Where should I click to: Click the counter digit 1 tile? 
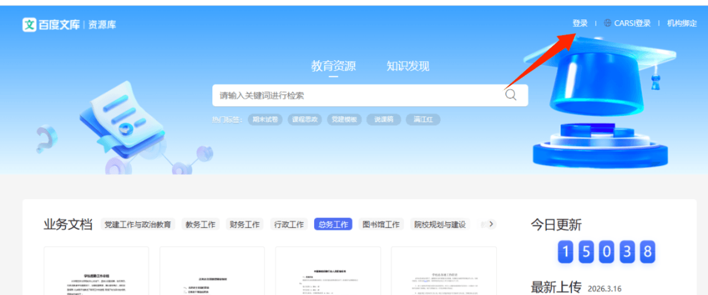pos(566,252)
